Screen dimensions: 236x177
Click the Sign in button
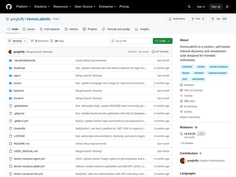pos(201,7)
